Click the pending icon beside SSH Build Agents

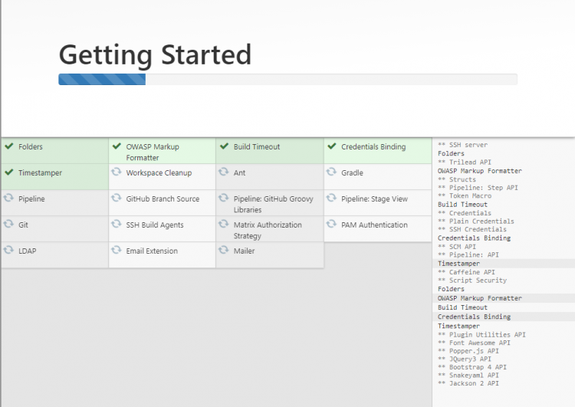117,224
